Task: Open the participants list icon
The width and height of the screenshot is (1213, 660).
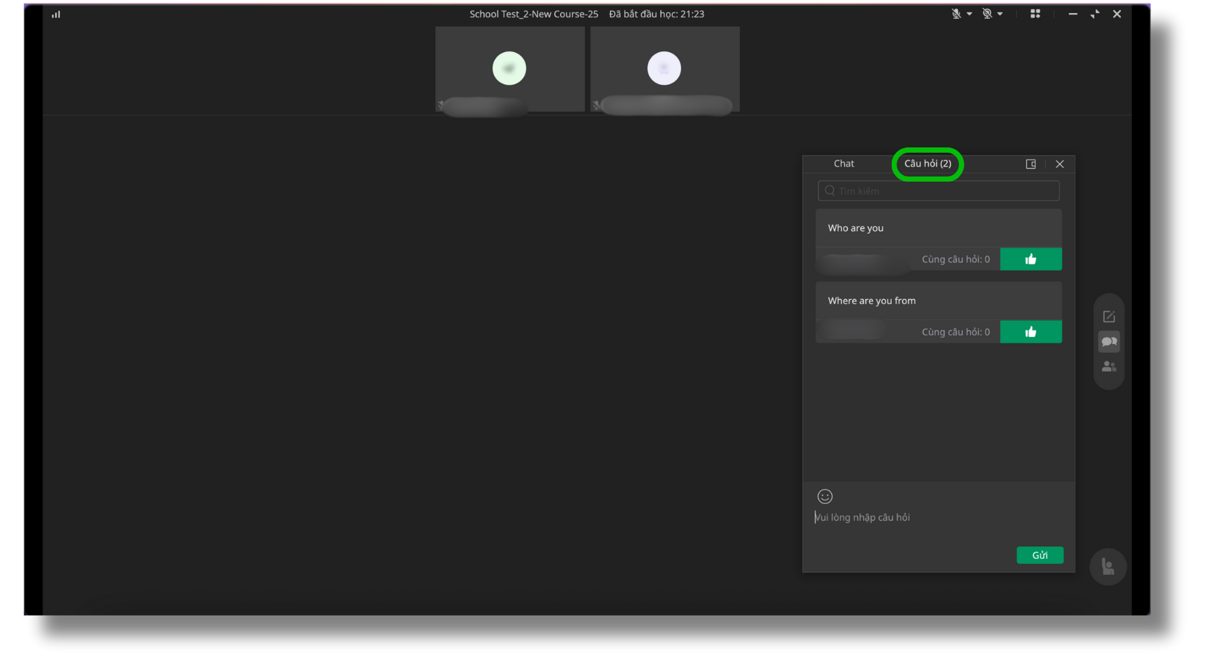Action: coord(1109,367)
